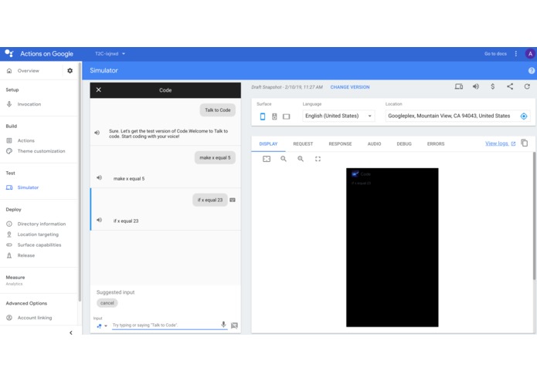Open Location targeting in the sidebar
This screenshot has height=381, width=537.
click(39, 234)
